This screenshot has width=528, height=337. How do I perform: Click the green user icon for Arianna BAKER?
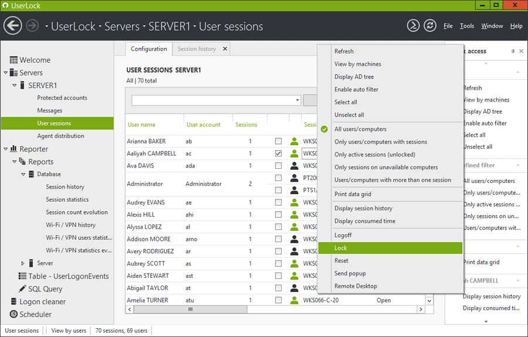[295, 141]
